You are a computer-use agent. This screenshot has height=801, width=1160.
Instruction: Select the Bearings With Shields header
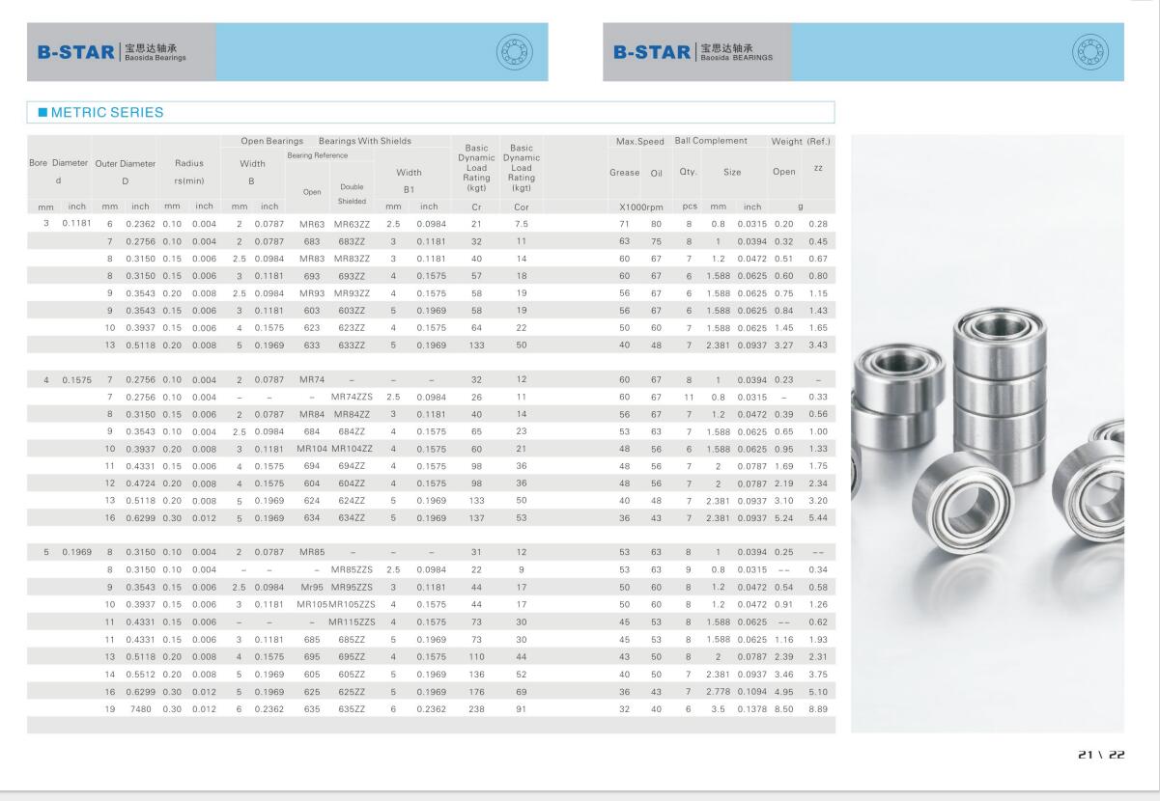[364, 141]
